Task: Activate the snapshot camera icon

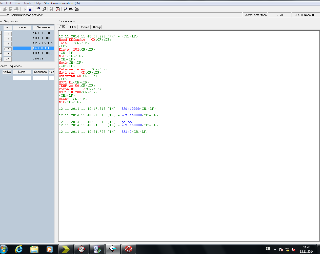Action: pyautogui.click(x=71, y=9)
